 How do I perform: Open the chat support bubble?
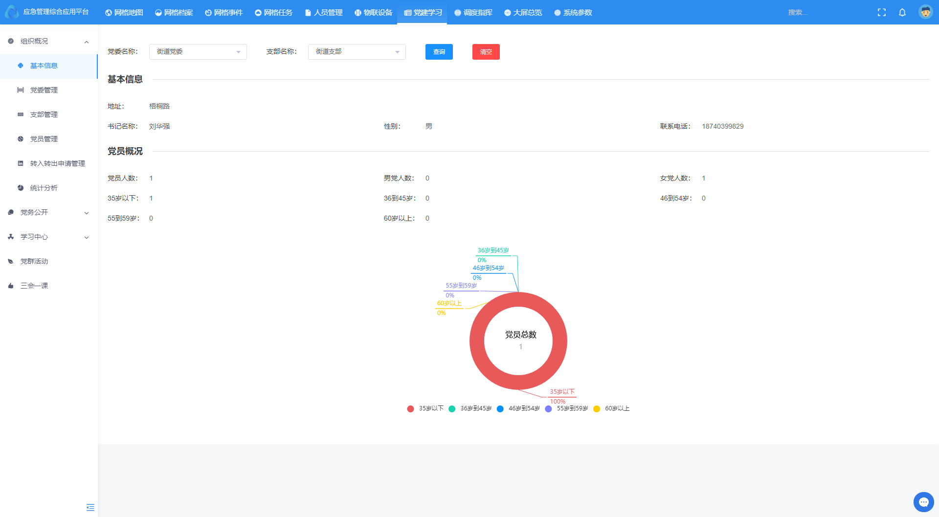[923, 502]
